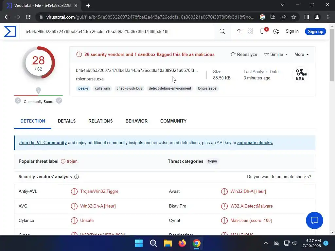Screen dimensions: 335x251
Task: Click the Cynet detection alert icon
Action: click(x=224, y=221)
